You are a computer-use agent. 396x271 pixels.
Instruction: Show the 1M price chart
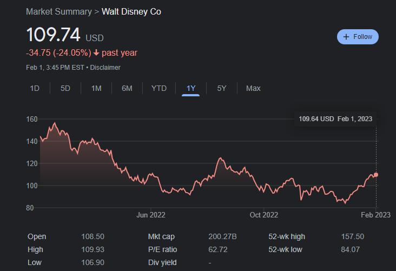pos(96,88)
